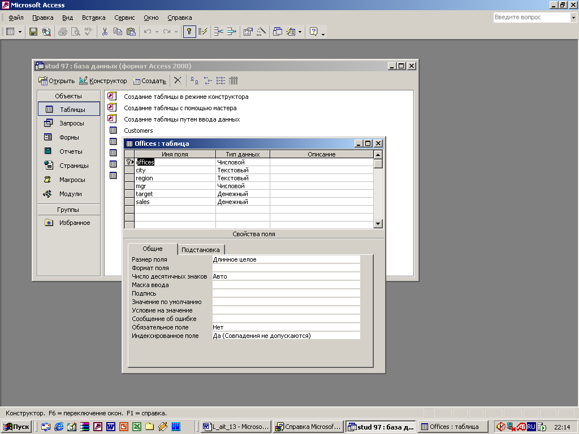Select Формы in the objects panel
The height and width of the screenshot is (434, 579).
click(68, 137)
